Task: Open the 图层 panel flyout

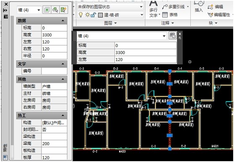Action: (110, 23)
